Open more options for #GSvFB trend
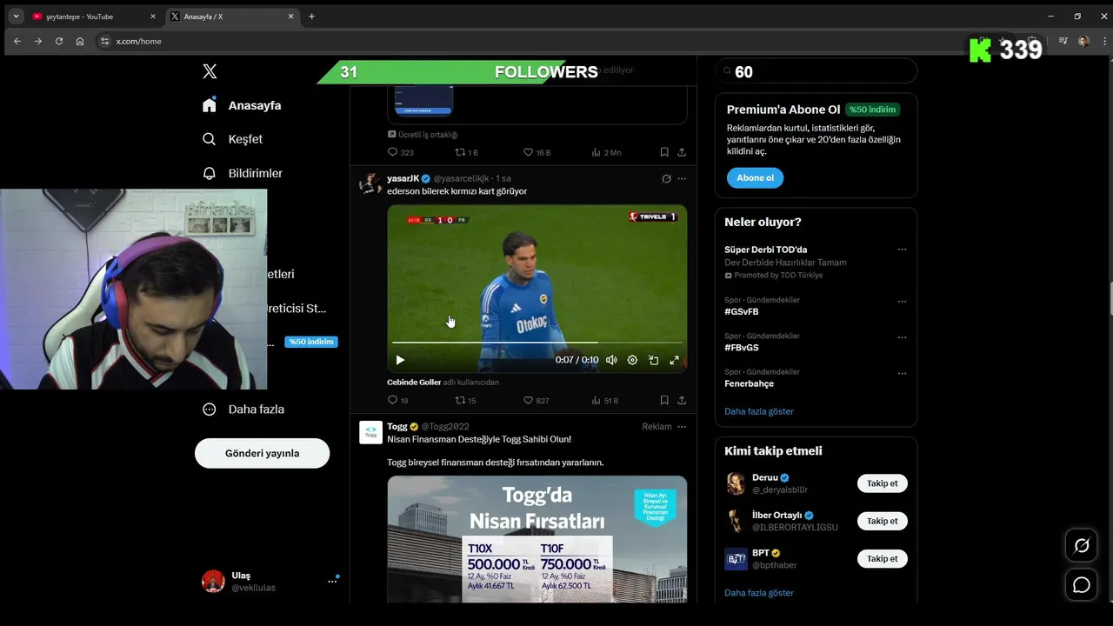This screenshot has height=626, width=1113. 902,302
